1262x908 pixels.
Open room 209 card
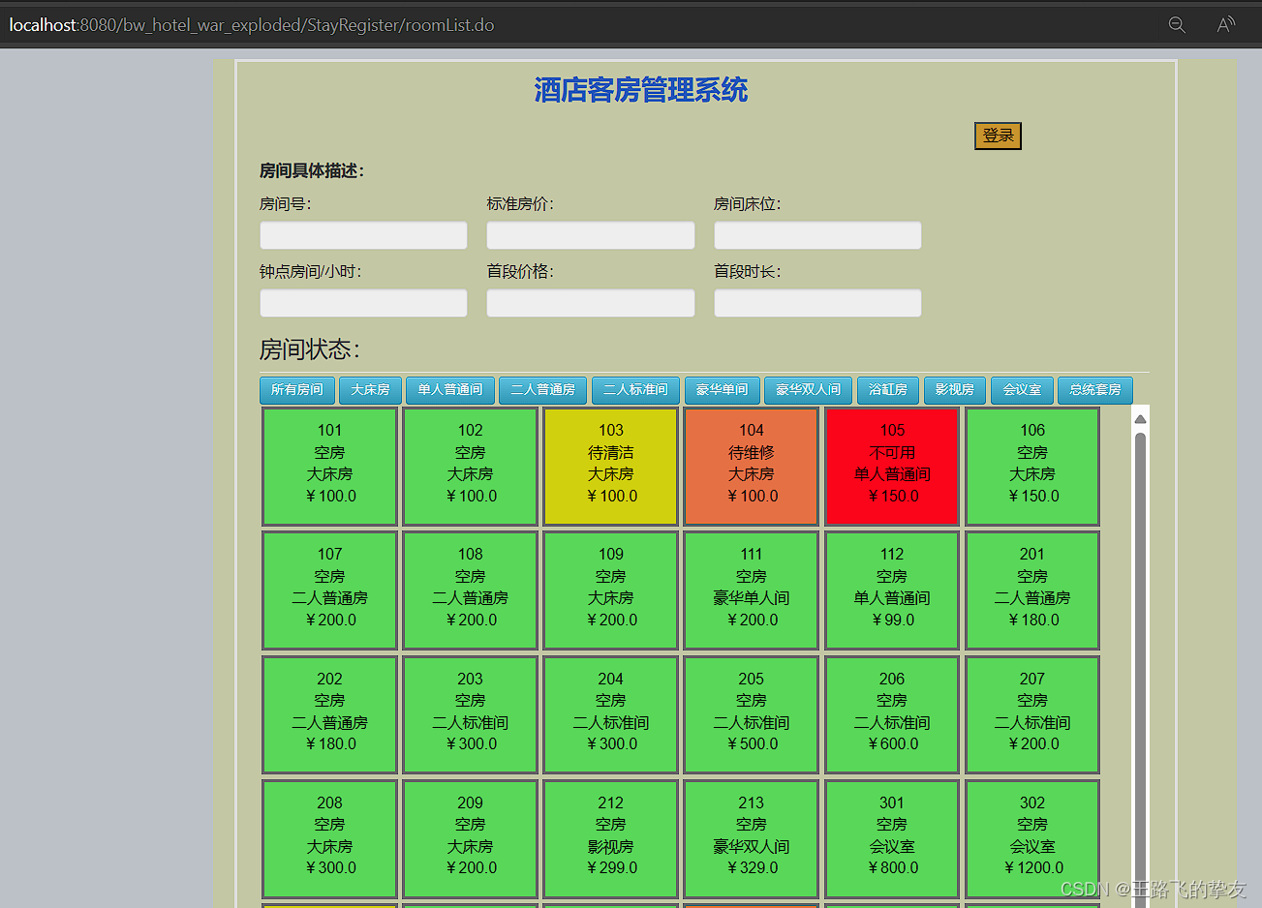point(470,838)
